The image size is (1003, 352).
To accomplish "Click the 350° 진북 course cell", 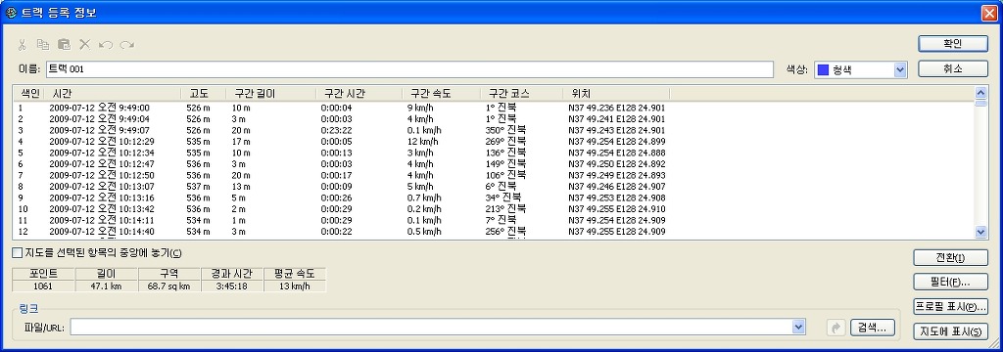I will click(506, 130).
